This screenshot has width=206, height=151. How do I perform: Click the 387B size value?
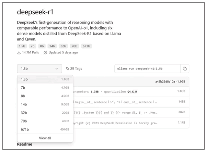pos(182,112)
